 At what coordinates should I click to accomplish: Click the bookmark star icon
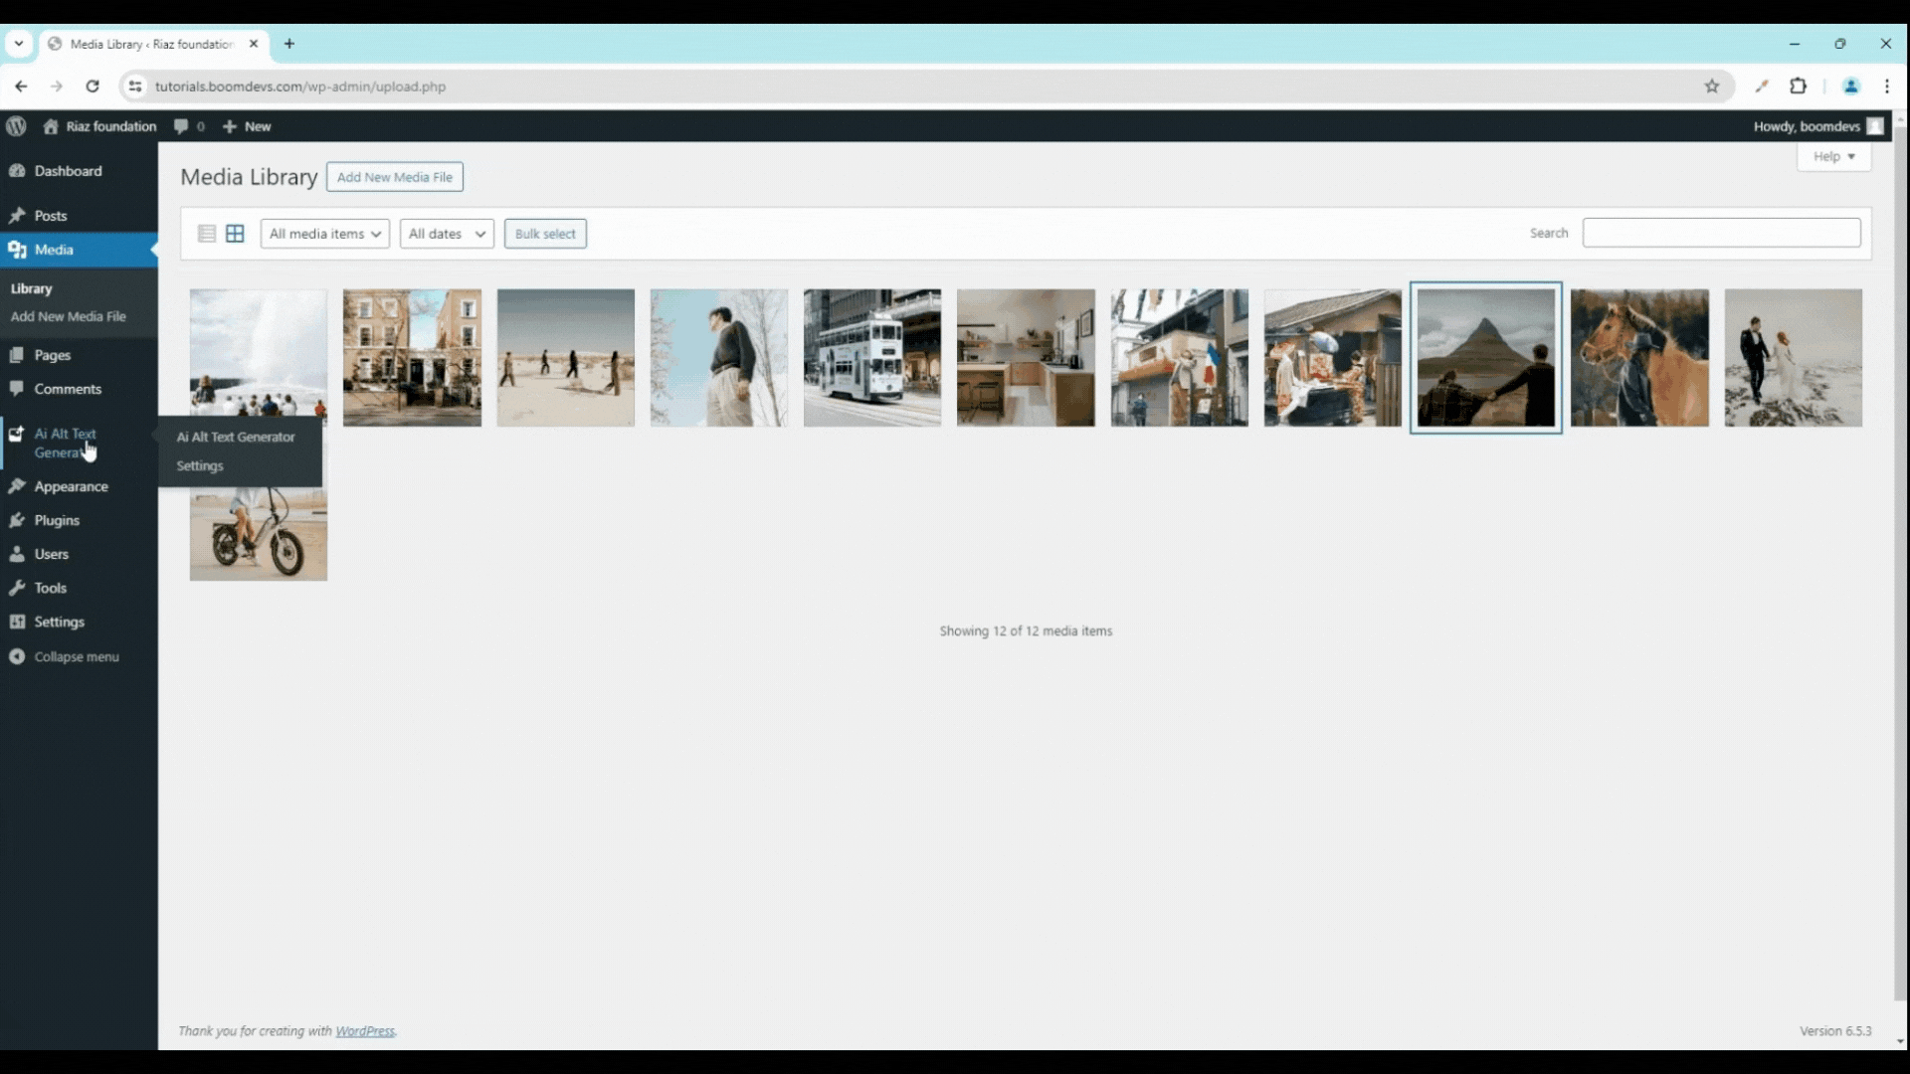(1711, 87)
